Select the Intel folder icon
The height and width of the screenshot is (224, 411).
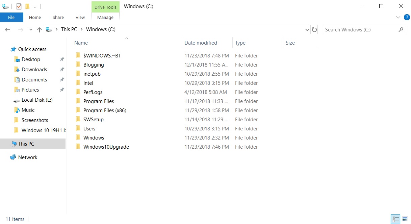(78, 83)
